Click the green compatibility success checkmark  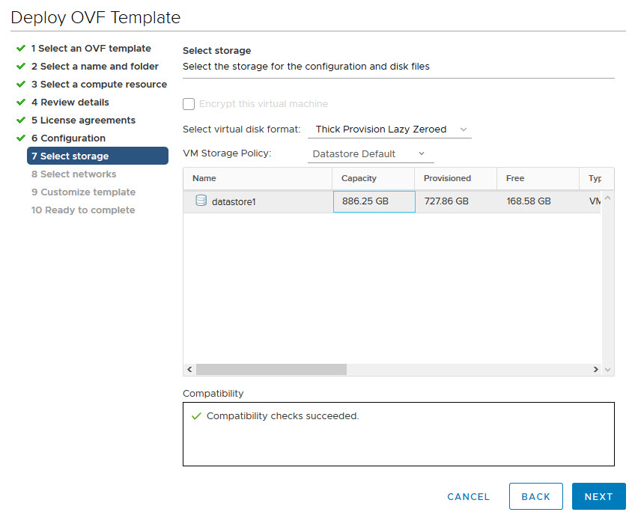[x=196, y=416]
